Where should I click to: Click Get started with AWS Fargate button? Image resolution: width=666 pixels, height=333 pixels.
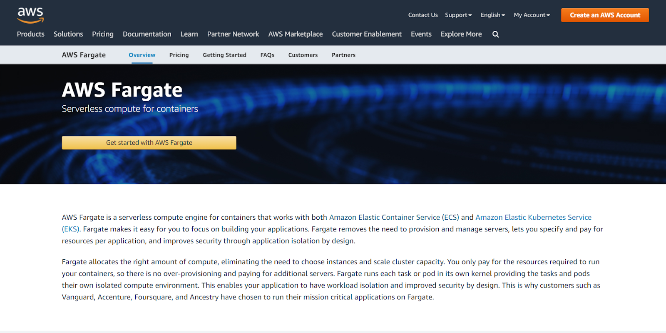[x=149, y=143]
